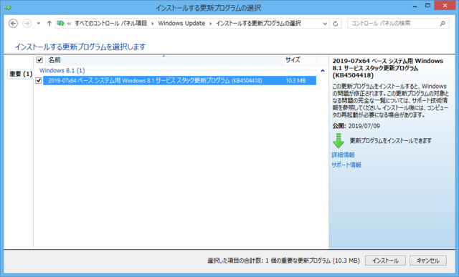Click the Windows Update icon in address bar
Image resolution: width=459 pixels, height=277 pixels.
click(60, 24)
